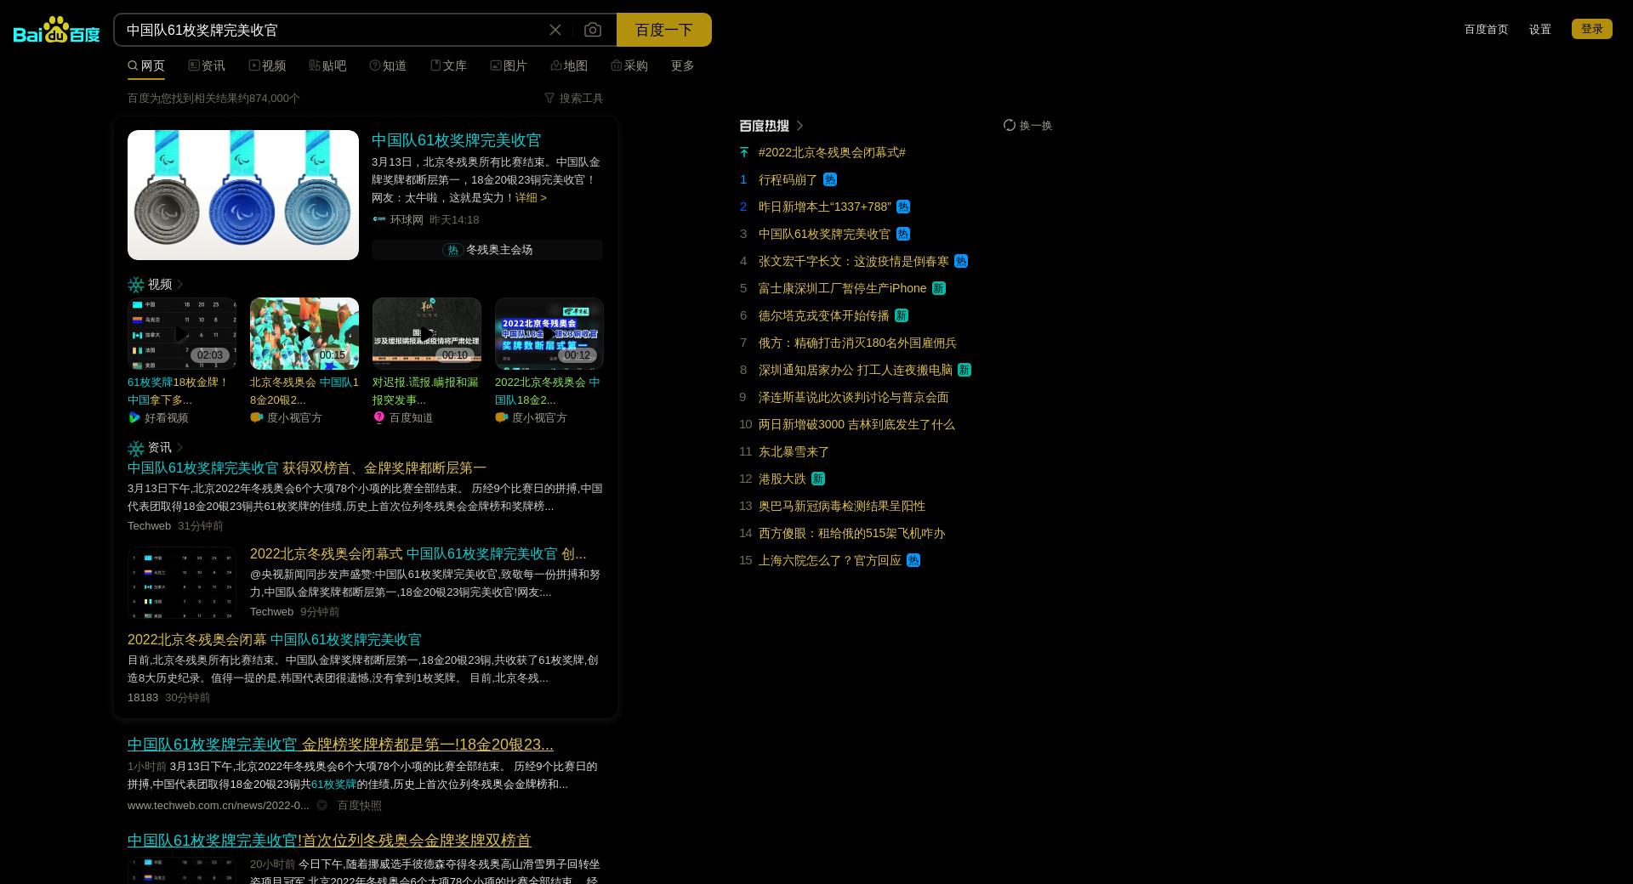Play the 02:03 medal table video
The height and width of the screenshot is (884, 1633).
pyautogui.click(x=182, y=333)
